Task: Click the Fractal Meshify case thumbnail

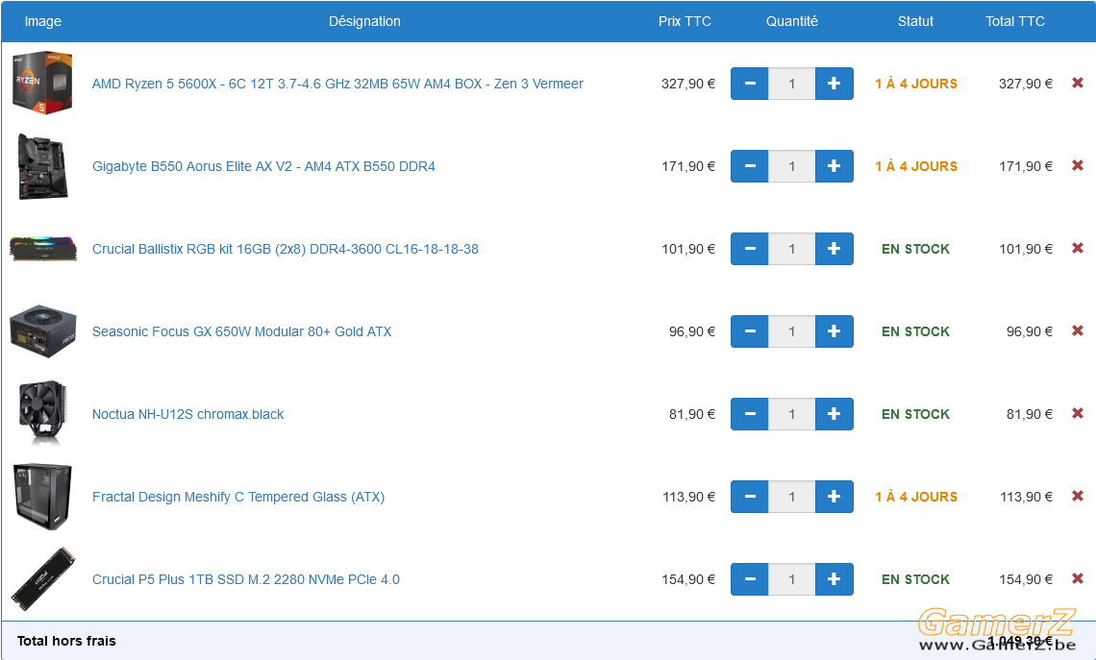Action: 42,497
